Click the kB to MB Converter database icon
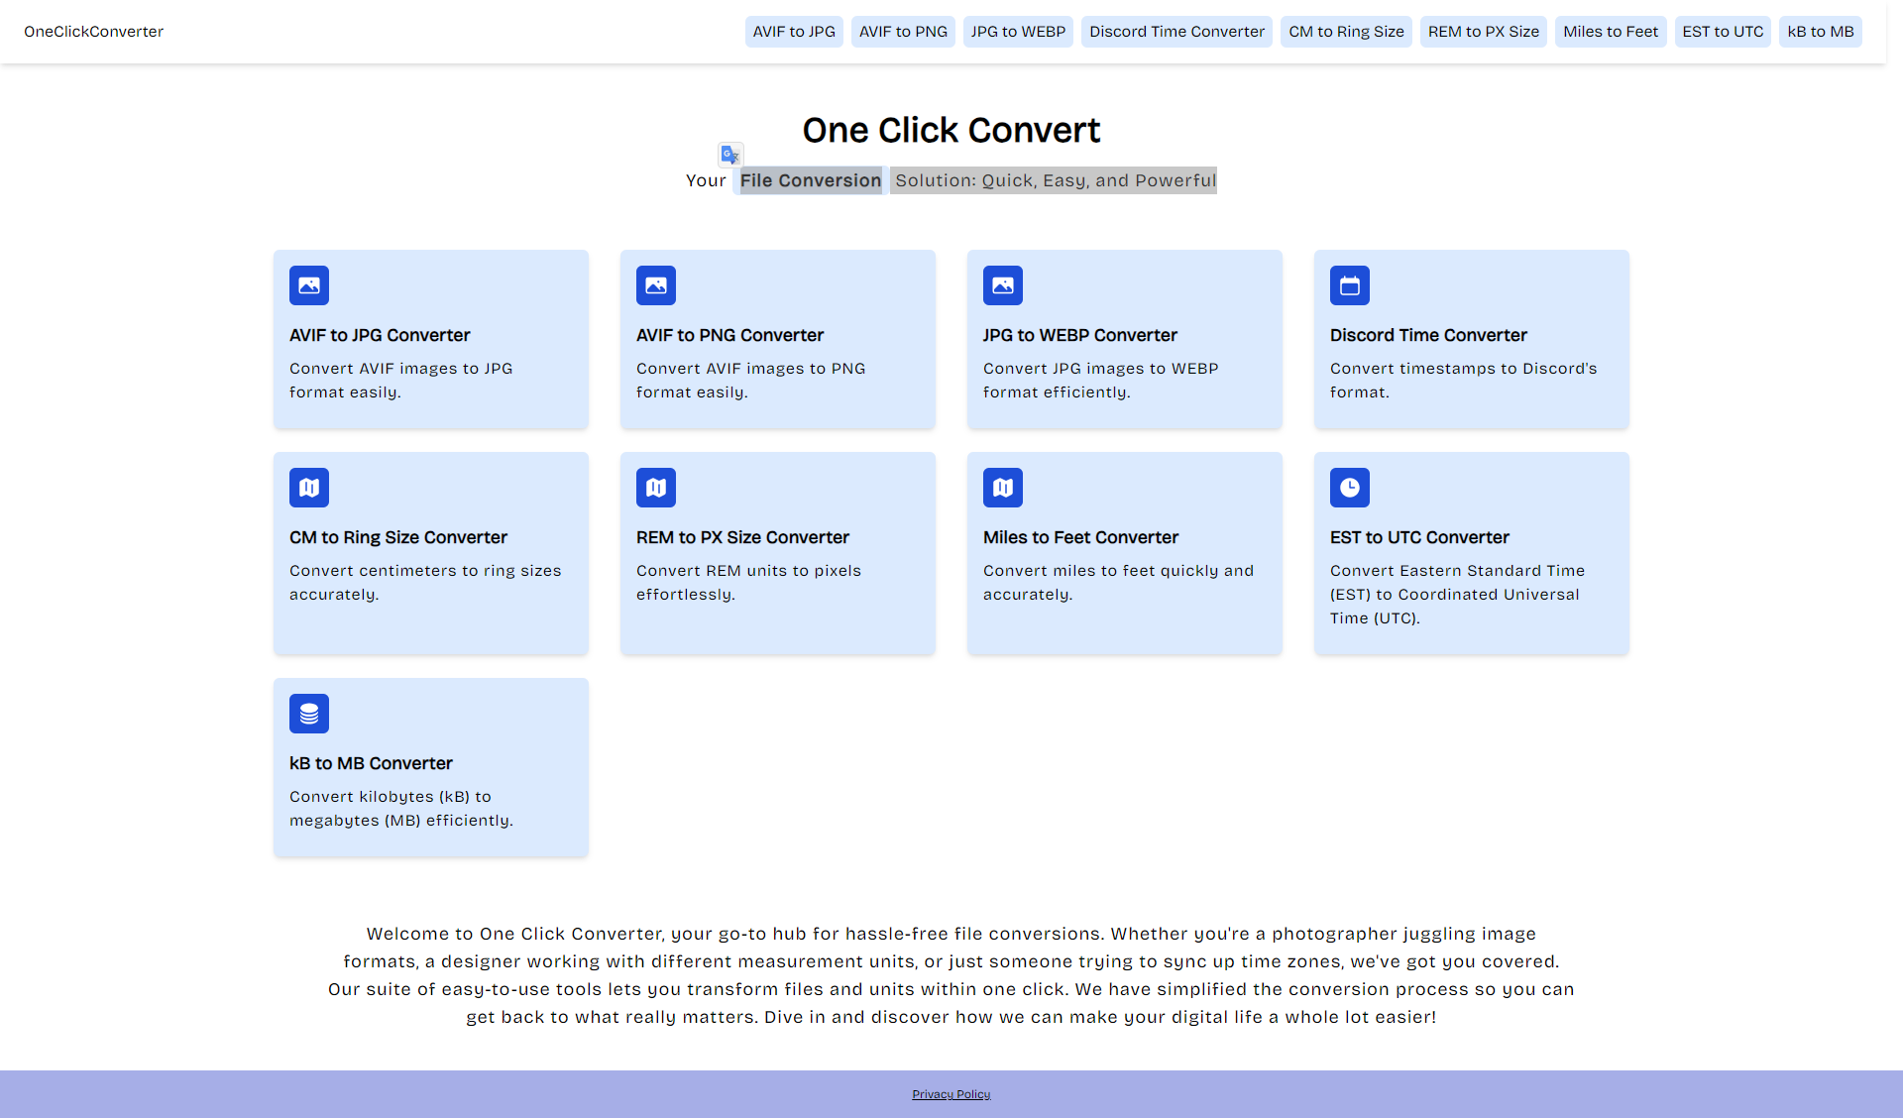 click(308, 714)
